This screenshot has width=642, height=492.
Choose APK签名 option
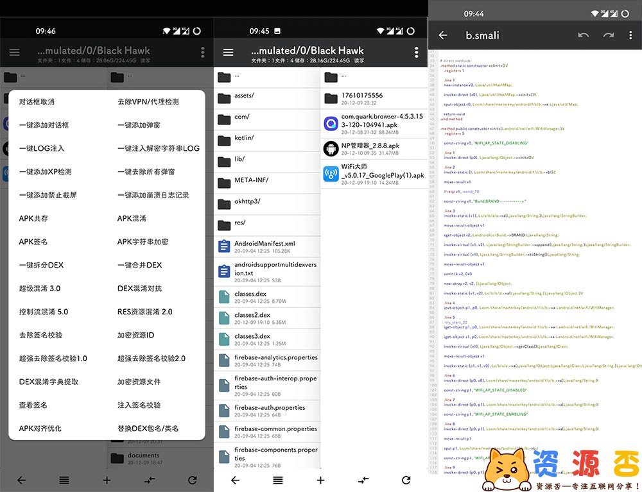[x=33, y=242]
